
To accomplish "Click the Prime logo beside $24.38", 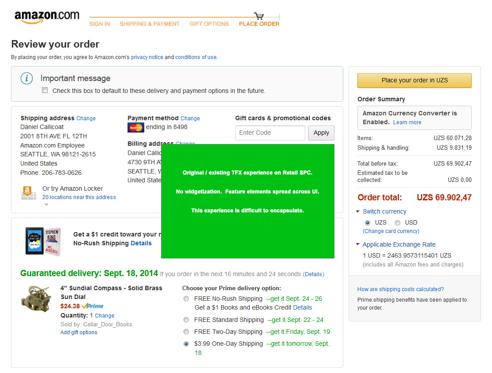I will (93, 306).
